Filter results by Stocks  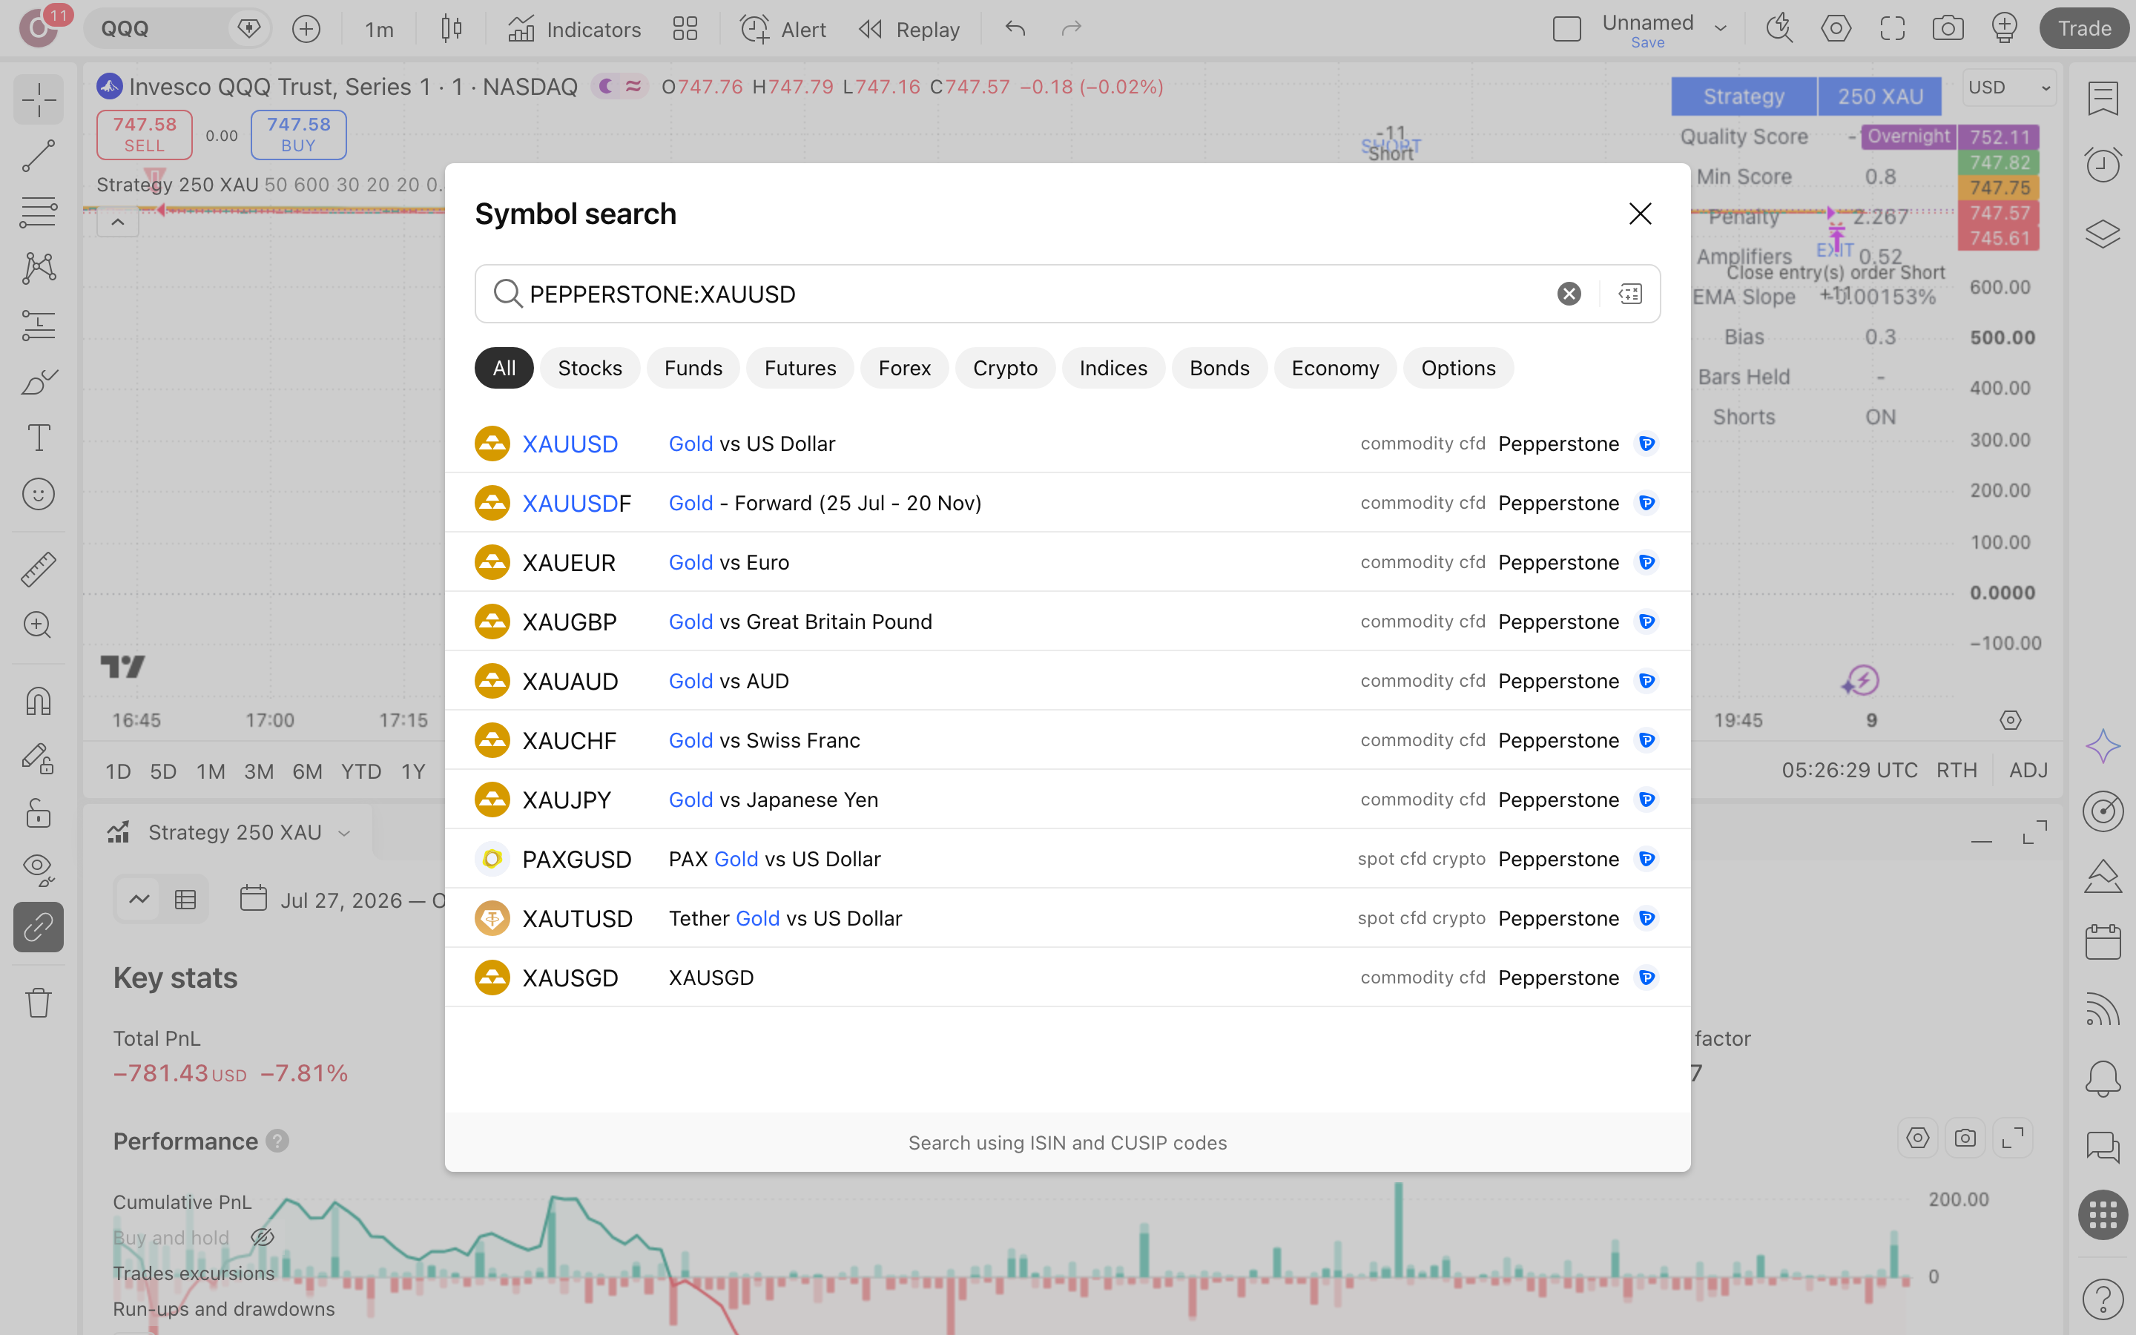590,368
